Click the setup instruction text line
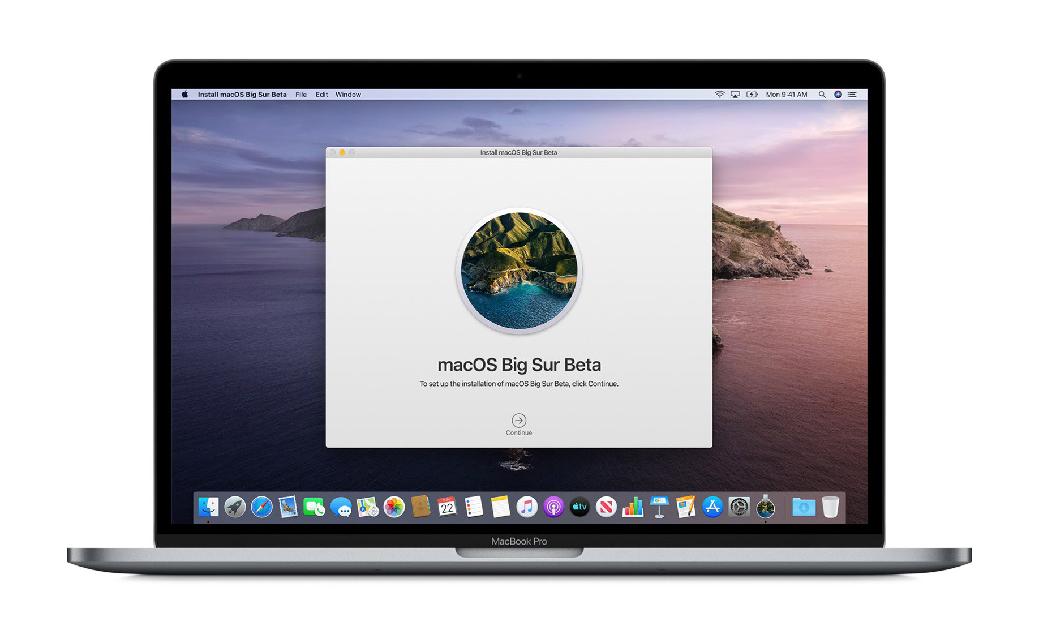 pyautogui.click(x=518, y=384)
